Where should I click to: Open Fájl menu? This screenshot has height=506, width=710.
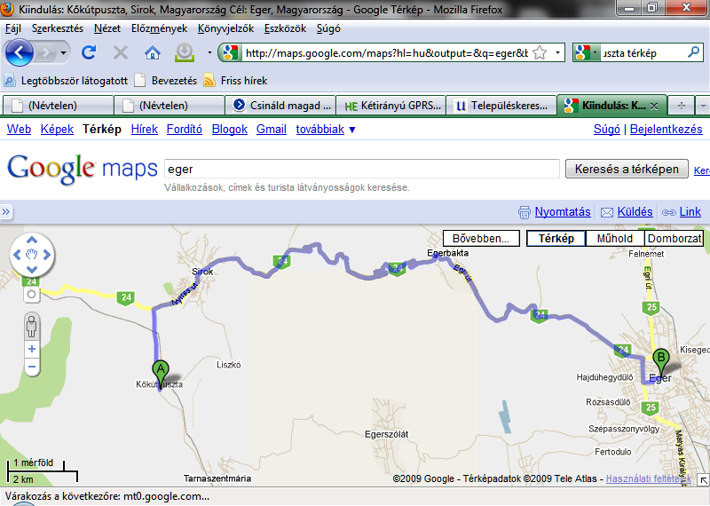click(13, 28)
